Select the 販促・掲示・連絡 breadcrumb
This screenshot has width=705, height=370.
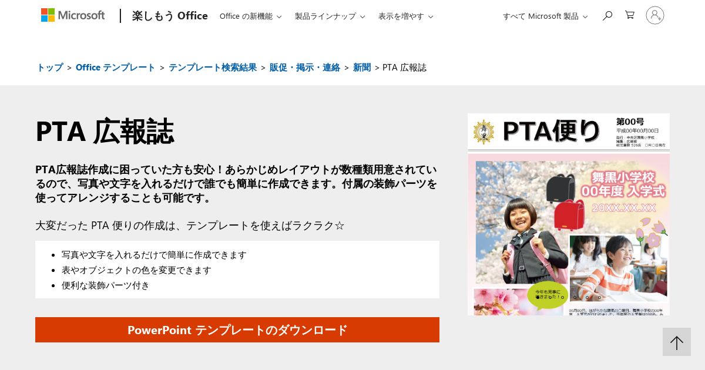coord(305,67)
